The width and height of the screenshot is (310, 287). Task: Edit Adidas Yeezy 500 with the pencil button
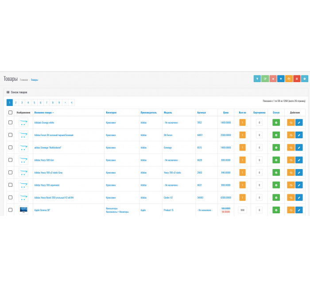coord(299,160)
